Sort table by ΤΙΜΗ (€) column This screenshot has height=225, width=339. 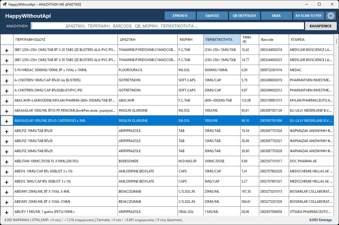click(x=250, y=39)
